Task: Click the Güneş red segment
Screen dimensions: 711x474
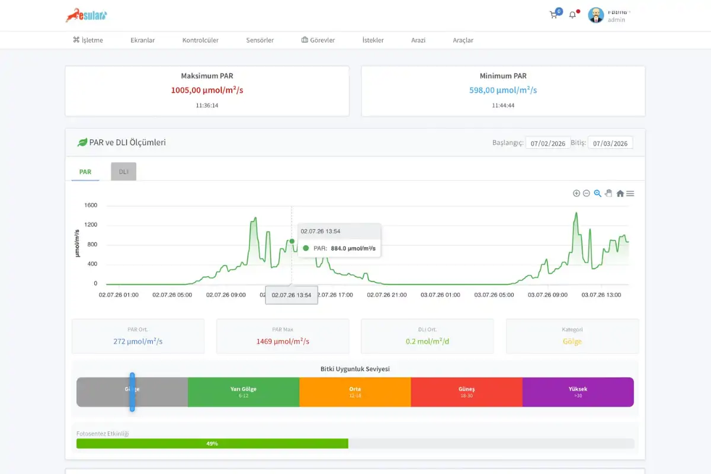Action: tap(466, 392)
